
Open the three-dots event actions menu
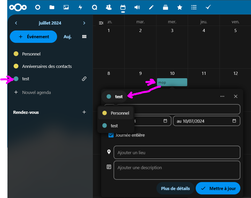222,96
